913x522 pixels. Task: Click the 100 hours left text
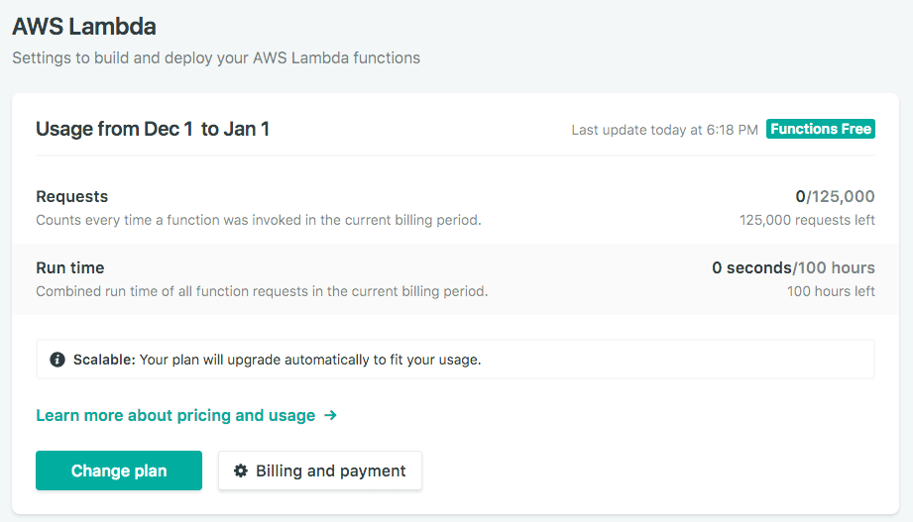point(831,291)
